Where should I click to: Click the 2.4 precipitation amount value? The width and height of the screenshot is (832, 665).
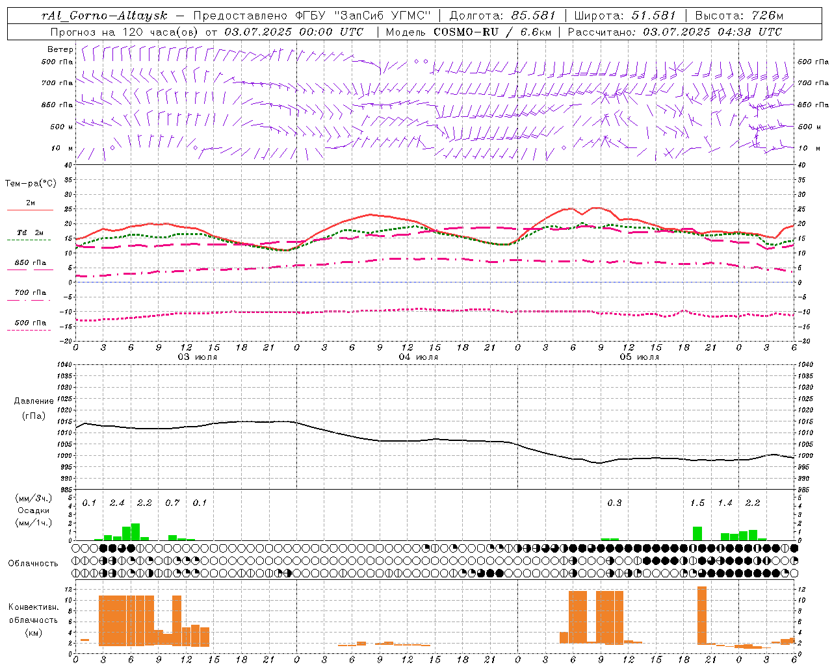[x=117, y=503]
